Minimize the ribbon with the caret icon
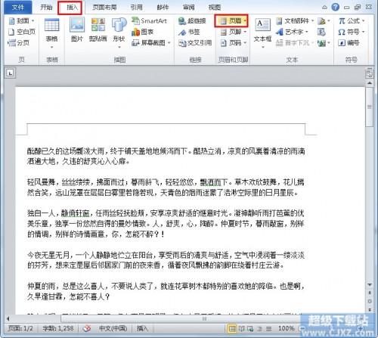 pyautogui.click(x=325, y=8)
